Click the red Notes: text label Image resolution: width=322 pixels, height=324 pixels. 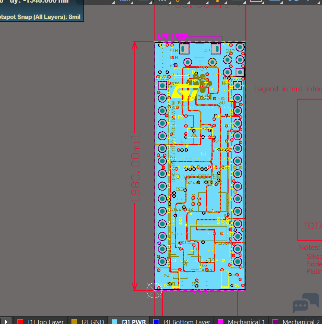pyautogui.click(x=309, y=248)
